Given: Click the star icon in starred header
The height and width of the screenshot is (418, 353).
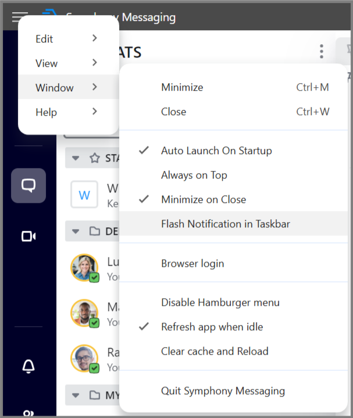Looking at the screenshot, I should [95, 158].
